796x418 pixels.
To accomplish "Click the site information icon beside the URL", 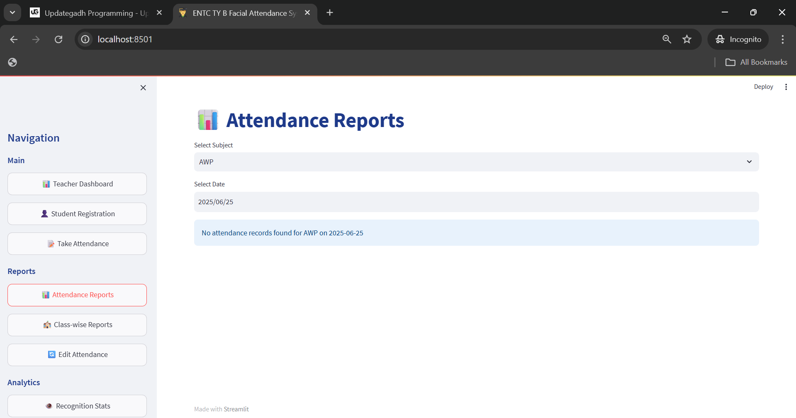I will point(85,39).
